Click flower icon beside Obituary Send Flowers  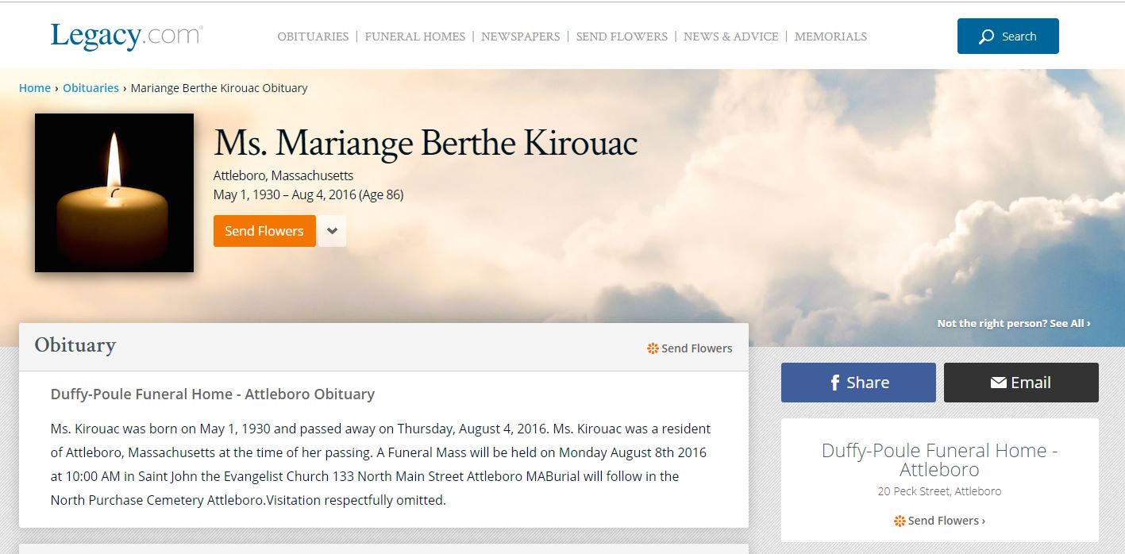pyautogui.click(x=653, y=348)
